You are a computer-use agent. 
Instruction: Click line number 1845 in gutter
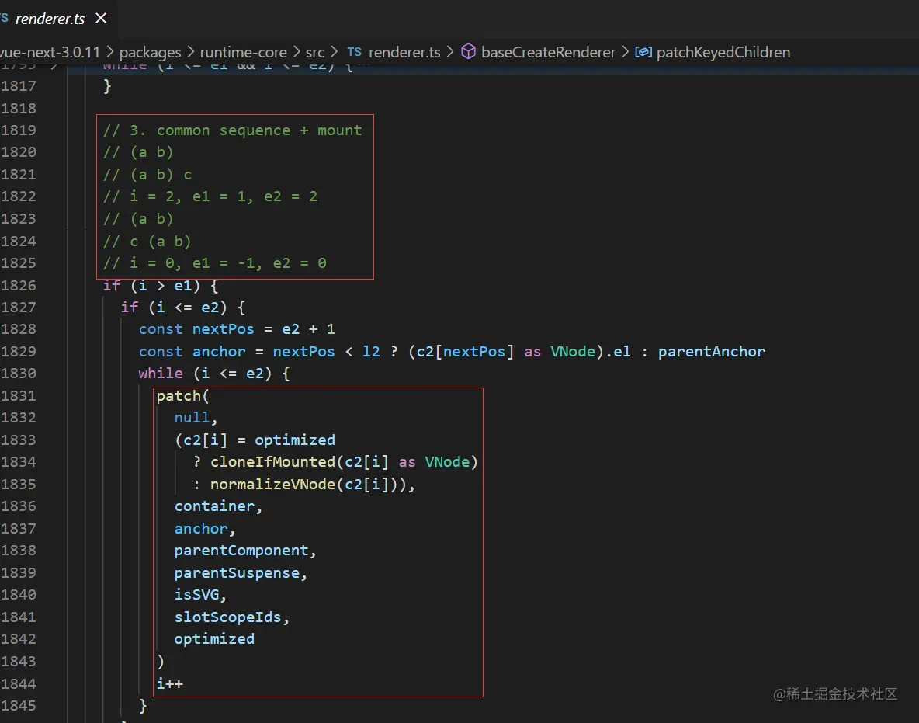[x=18, y=705]
